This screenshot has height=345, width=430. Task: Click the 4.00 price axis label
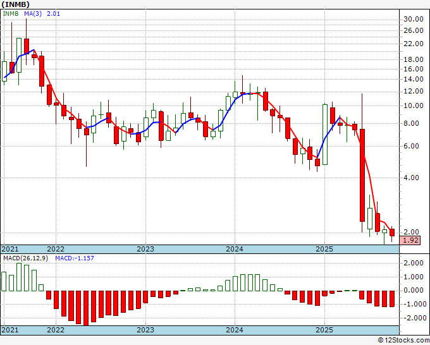click(411, 178)
